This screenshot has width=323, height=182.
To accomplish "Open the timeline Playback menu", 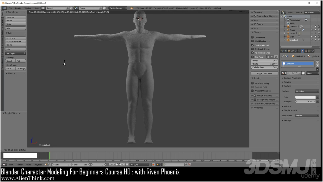I will coord(38,165).
